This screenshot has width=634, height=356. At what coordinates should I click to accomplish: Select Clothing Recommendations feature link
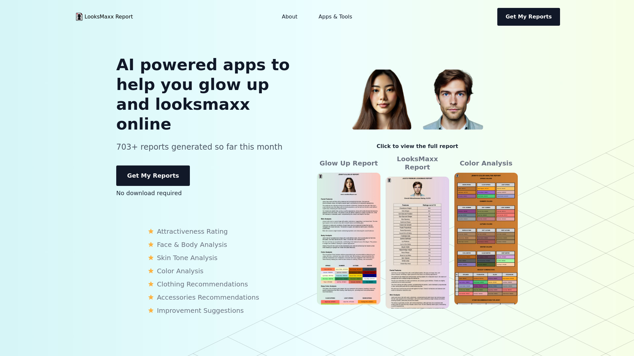pos(202,284)
